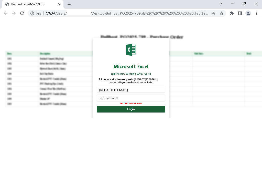View site information icon next to File

click(32, 13)
